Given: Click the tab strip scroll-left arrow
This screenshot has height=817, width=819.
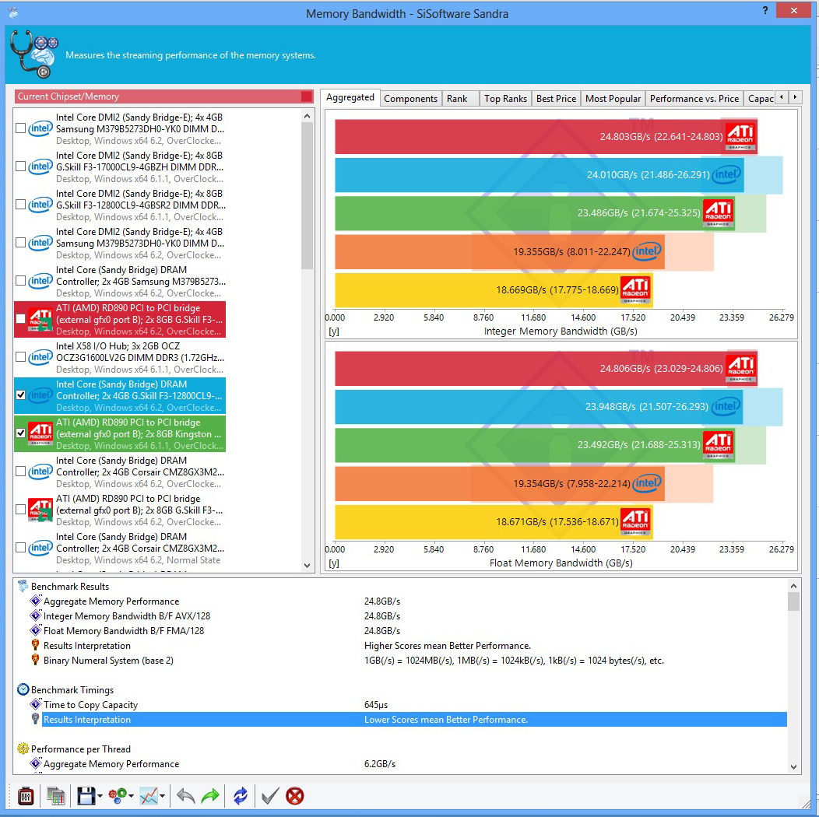Looking at the screenshot, I should (782, 97).
